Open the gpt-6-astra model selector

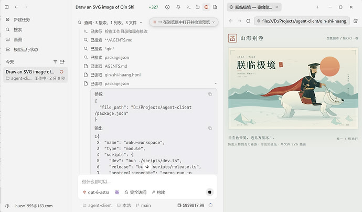pyautogui.click(x=96, y=192)
